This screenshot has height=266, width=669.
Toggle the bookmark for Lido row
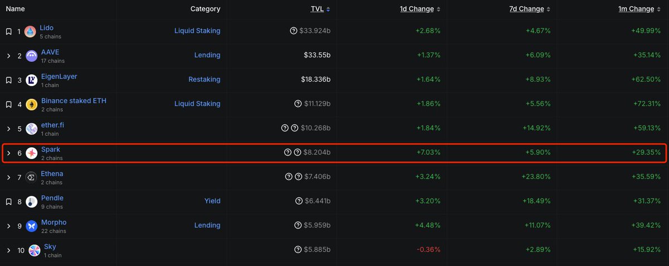point(8,31)
